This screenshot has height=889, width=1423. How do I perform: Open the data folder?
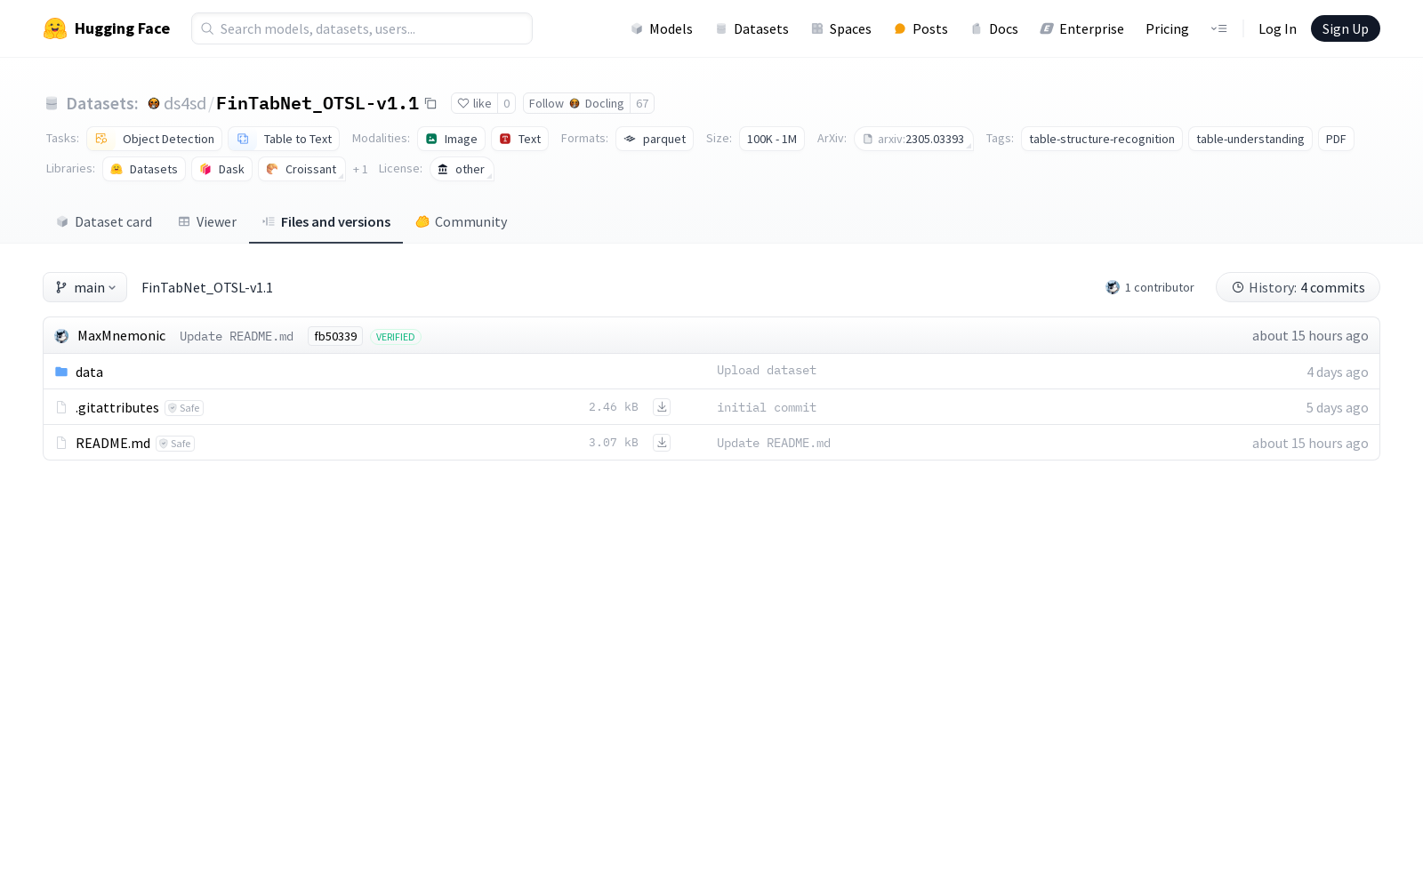pyautogui.click(x=89, y=372)
